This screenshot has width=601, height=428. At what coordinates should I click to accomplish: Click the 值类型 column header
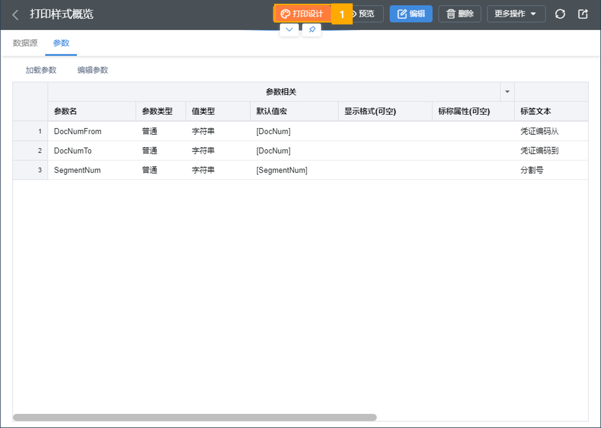(x=218, y=111)
